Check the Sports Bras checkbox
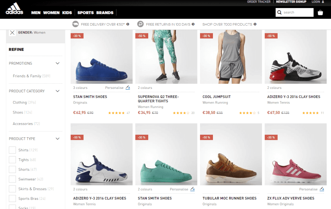 pos(12,198)
